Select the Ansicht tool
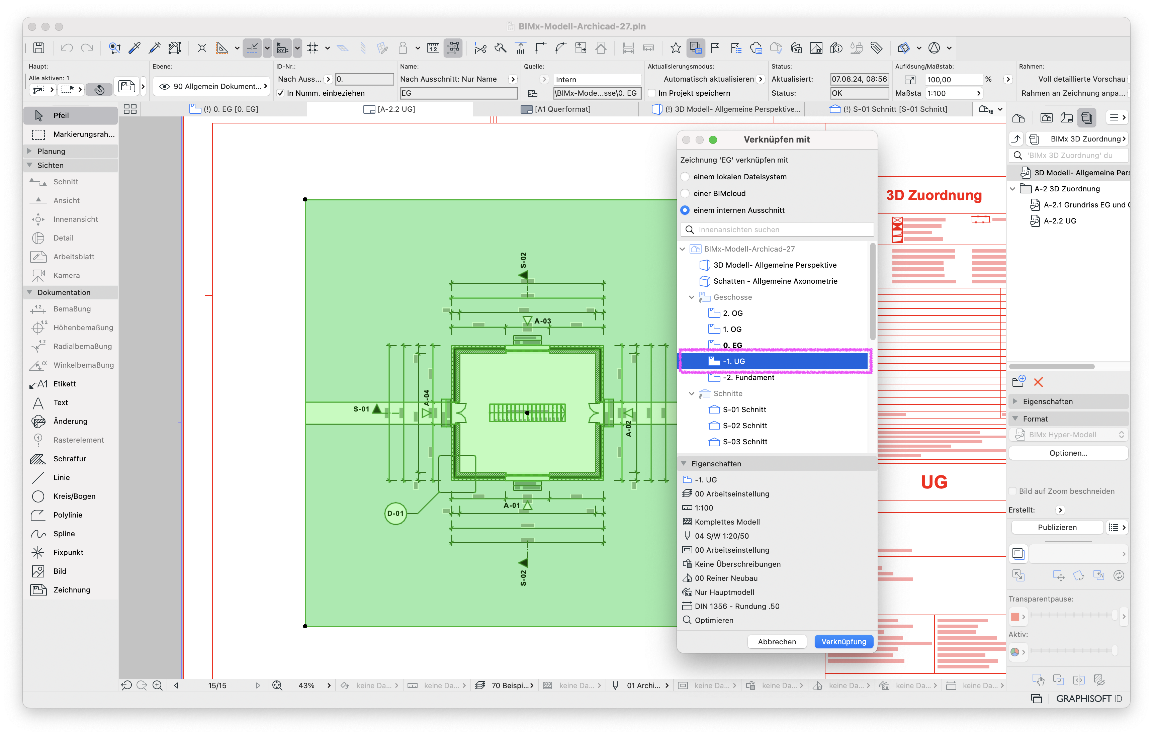The width and height of the screenshot is (1153, 736). point(71,201)
